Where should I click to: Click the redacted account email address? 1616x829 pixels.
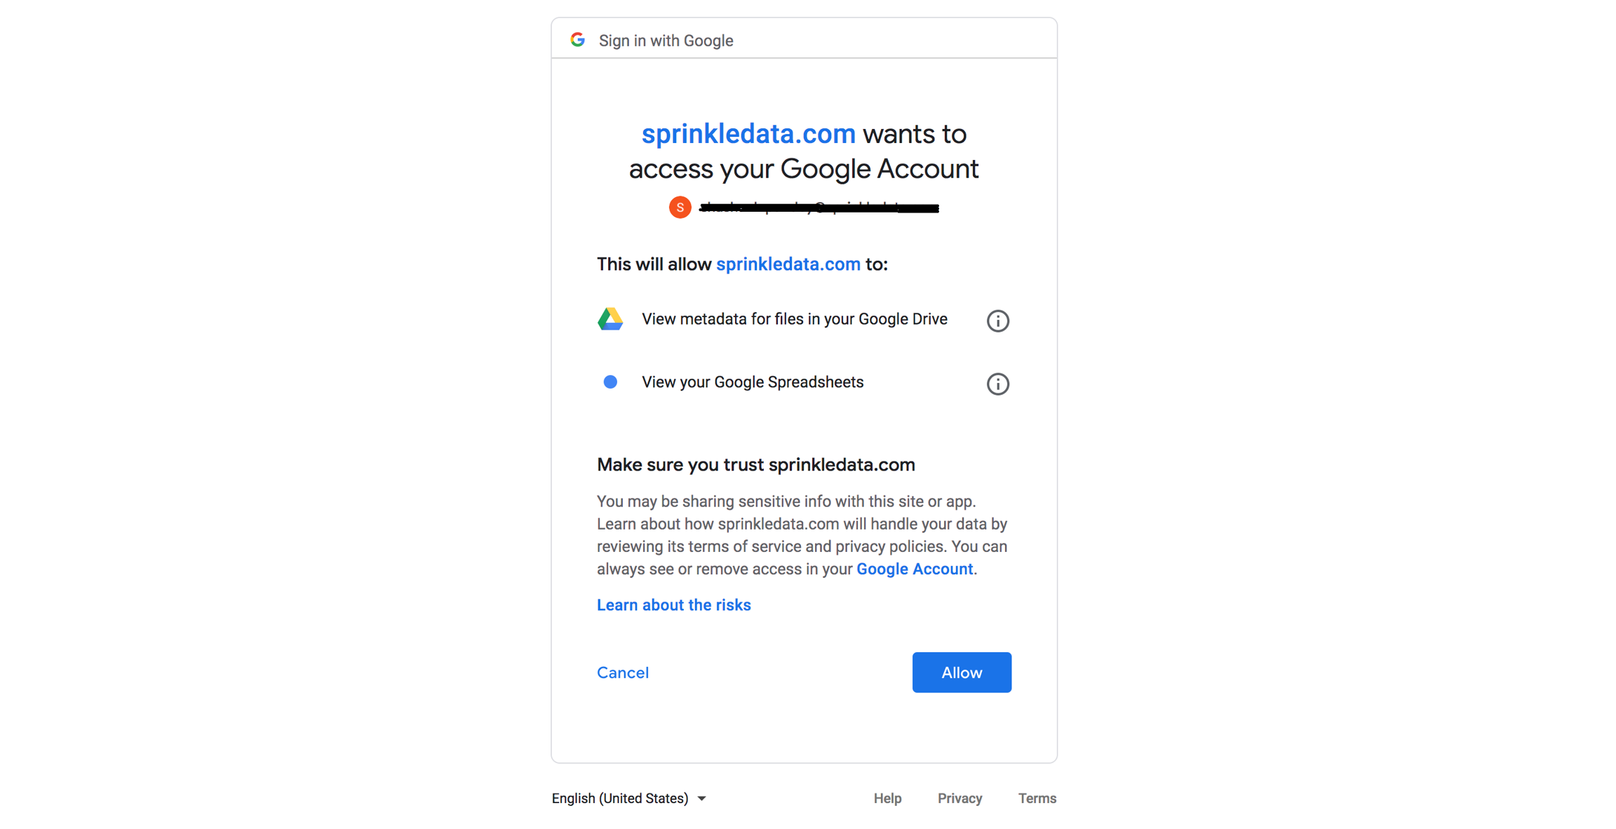click(819, 208)
